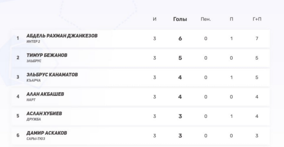
Task: Click the Г+П column header
Action: coord(257,19)
